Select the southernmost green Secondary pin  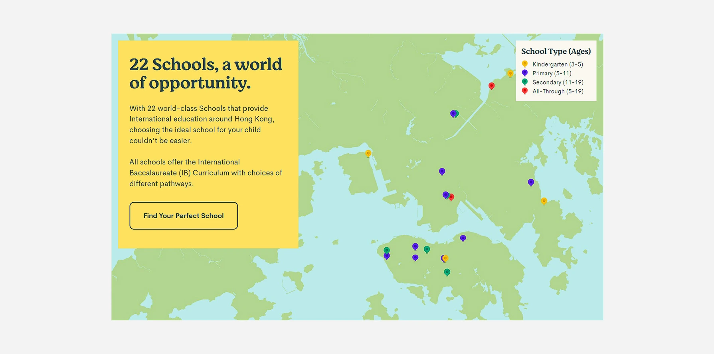coord(447,272)
